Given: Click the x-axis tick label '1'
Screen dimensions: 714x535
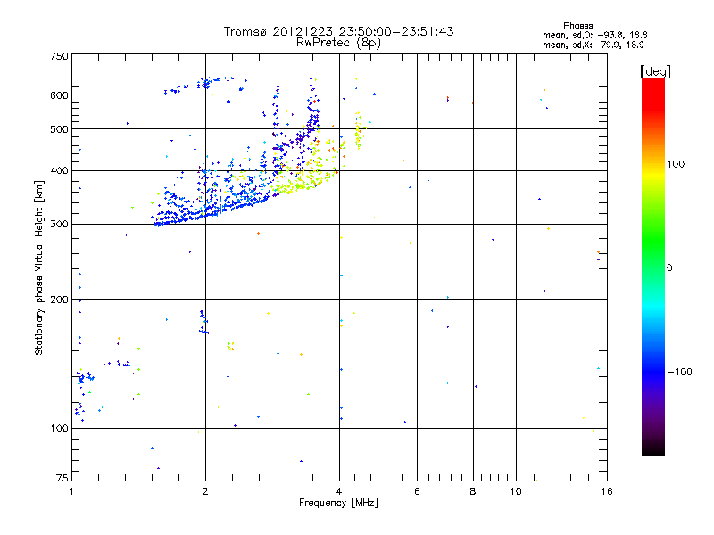Looking at the screenshot, I should 72,491.
